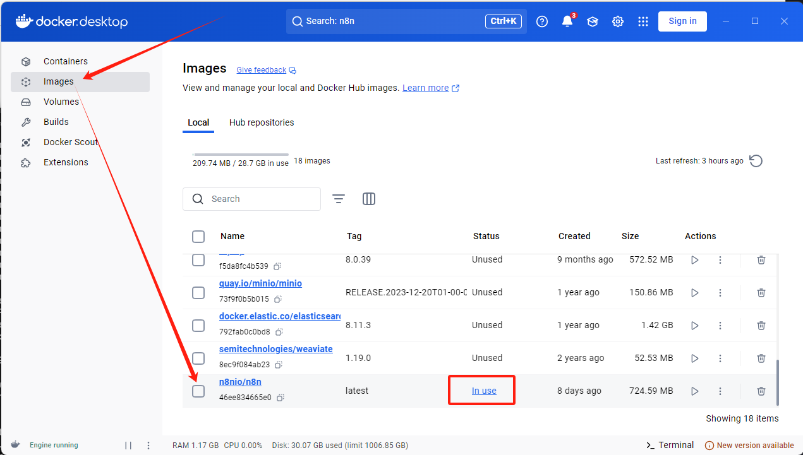Viewport: 803px width, 455px height.
Task: Open the Learning center graduation cap icon
Action: (593, 21)
